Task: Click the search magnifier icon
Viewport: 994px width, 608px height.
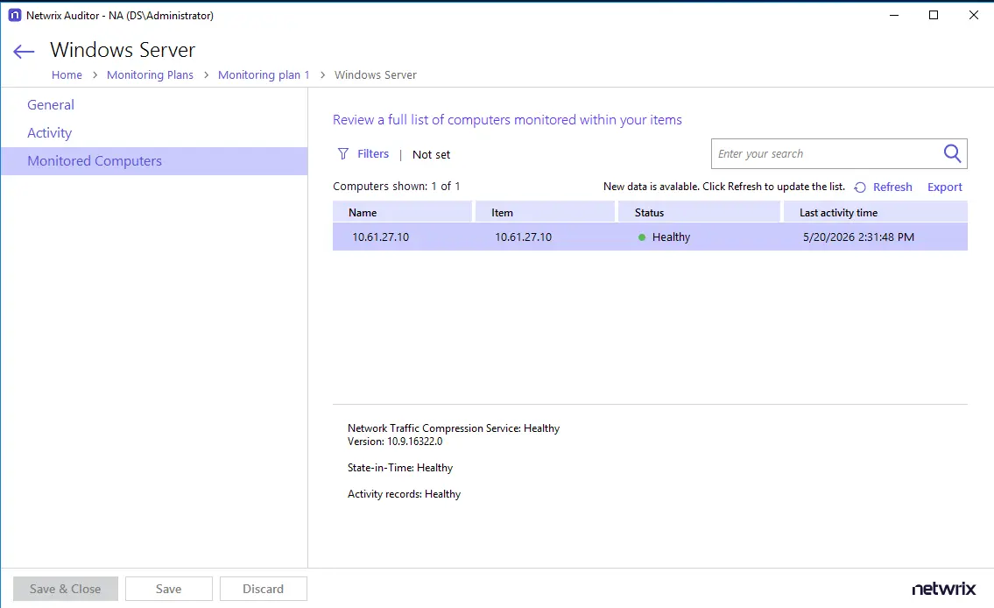Action: [952, 153]
